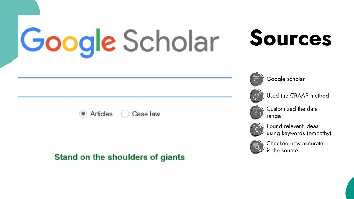354x199 pixels.
Task: Click the "Google scholar" list text
Action: point(285,79)
